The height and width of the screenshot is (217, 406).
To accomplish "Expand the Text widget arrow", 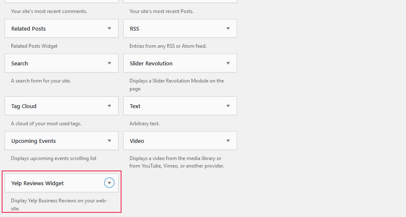I will tap(228, 106).
